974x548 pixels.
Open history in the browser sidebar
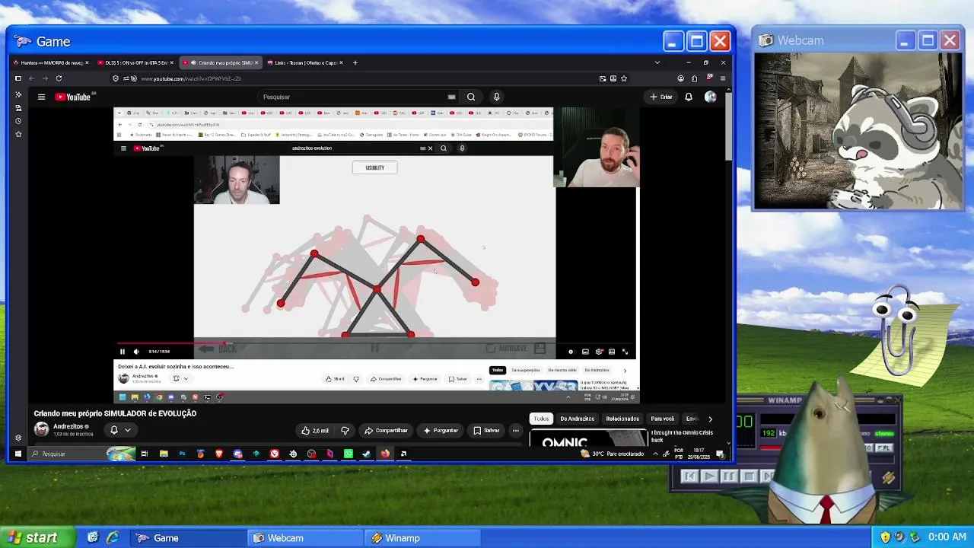18,121
